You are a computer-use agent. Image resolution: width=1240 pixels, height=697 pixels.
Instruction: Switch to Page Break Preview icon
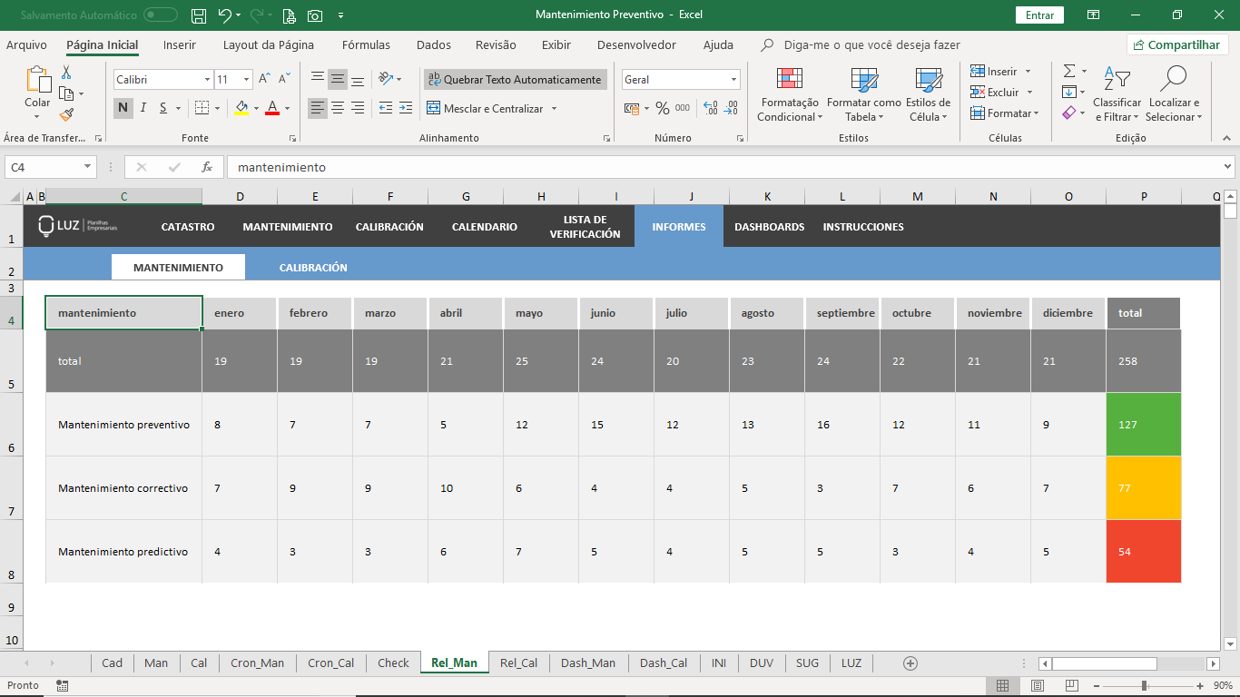tap(1072, 685)
